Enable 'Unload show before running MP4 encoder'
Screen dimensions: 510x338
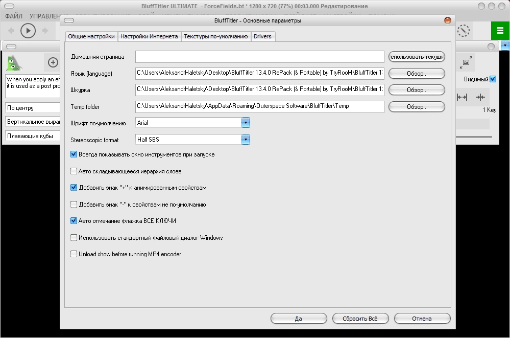coord(74,254)
